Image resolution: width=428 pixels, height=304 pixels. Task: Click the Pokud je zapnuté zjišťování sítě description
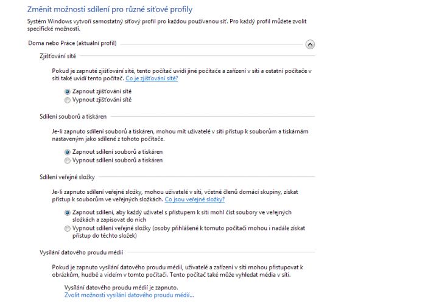click(182, 74)
